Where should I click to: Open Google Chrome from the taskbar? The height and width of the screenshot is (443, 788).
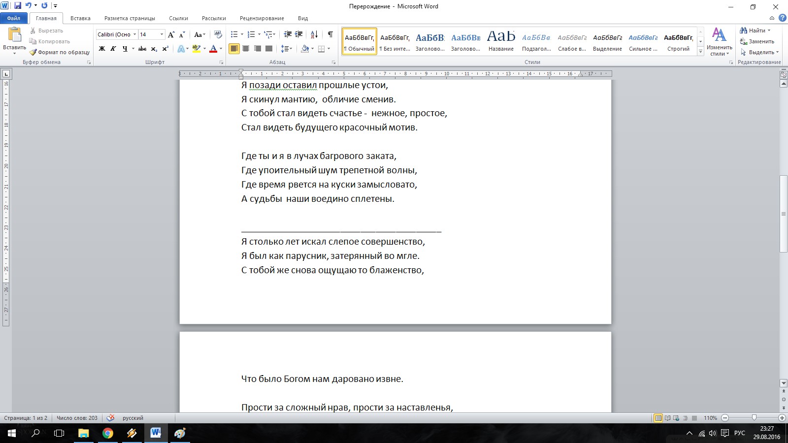pos(107,433)
